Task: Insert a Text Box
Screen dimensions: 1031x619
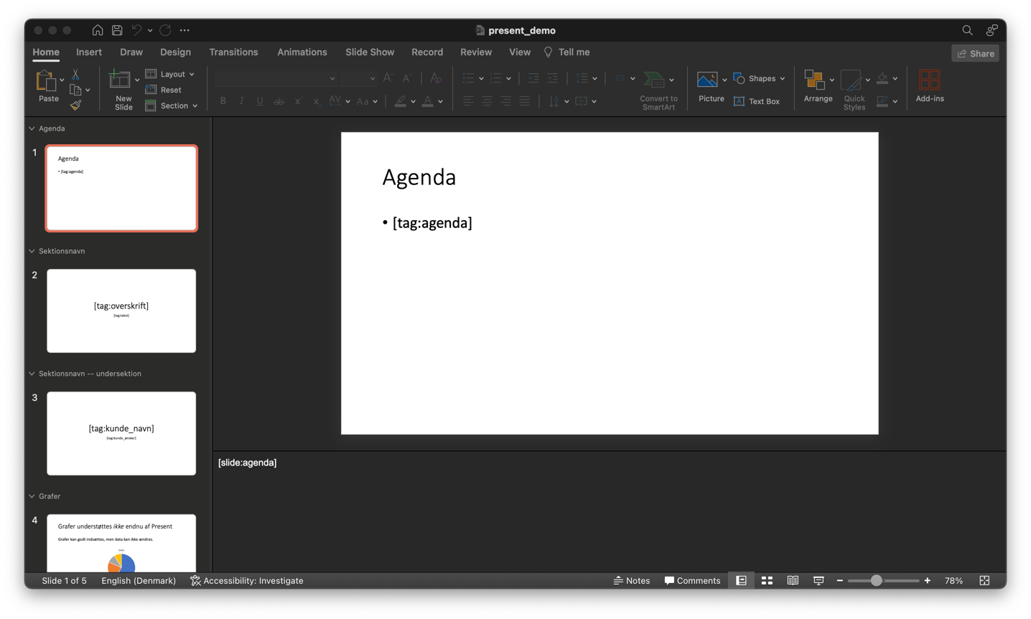Action: click(x=757, y=101)
